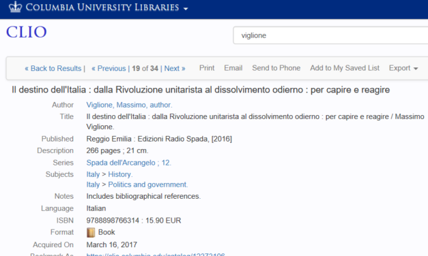This screenshot has width=428, height=256.
Task: Click the Italy link before Politics and government
Action: (93, 185)
